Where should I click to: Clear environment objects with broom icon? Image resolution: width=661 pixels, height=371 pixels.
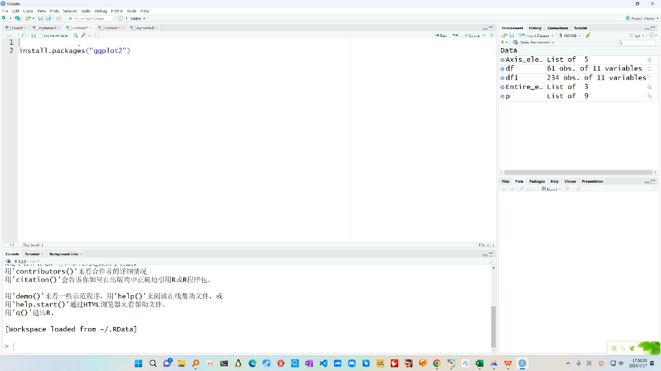coord(588,35)
